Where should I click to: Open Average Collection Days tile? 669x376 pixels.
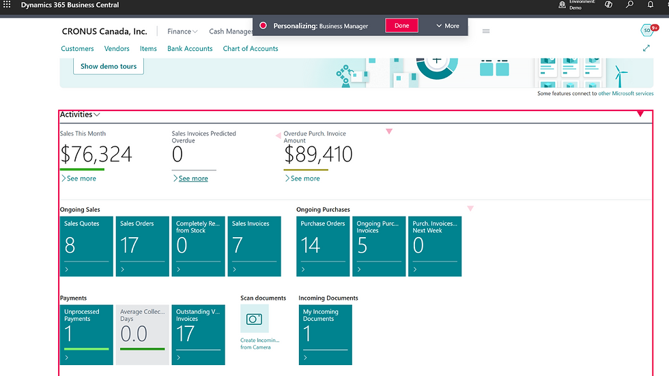coord(143,334)
